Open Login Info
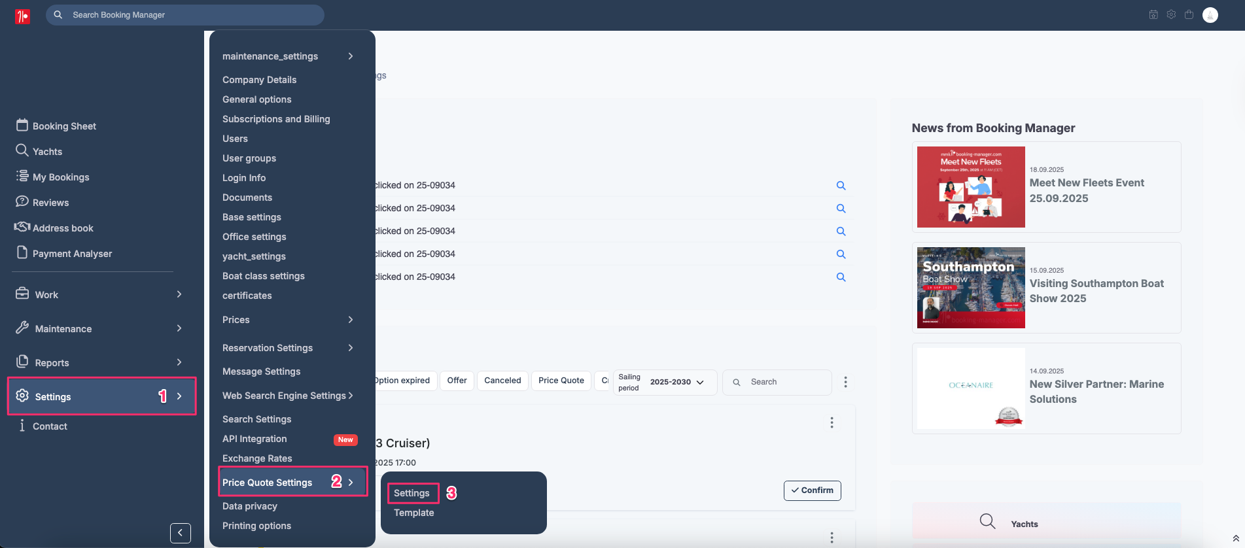The width and height of the screenshot is (1245, 548). pyautogui.click(x=244, y=178)
